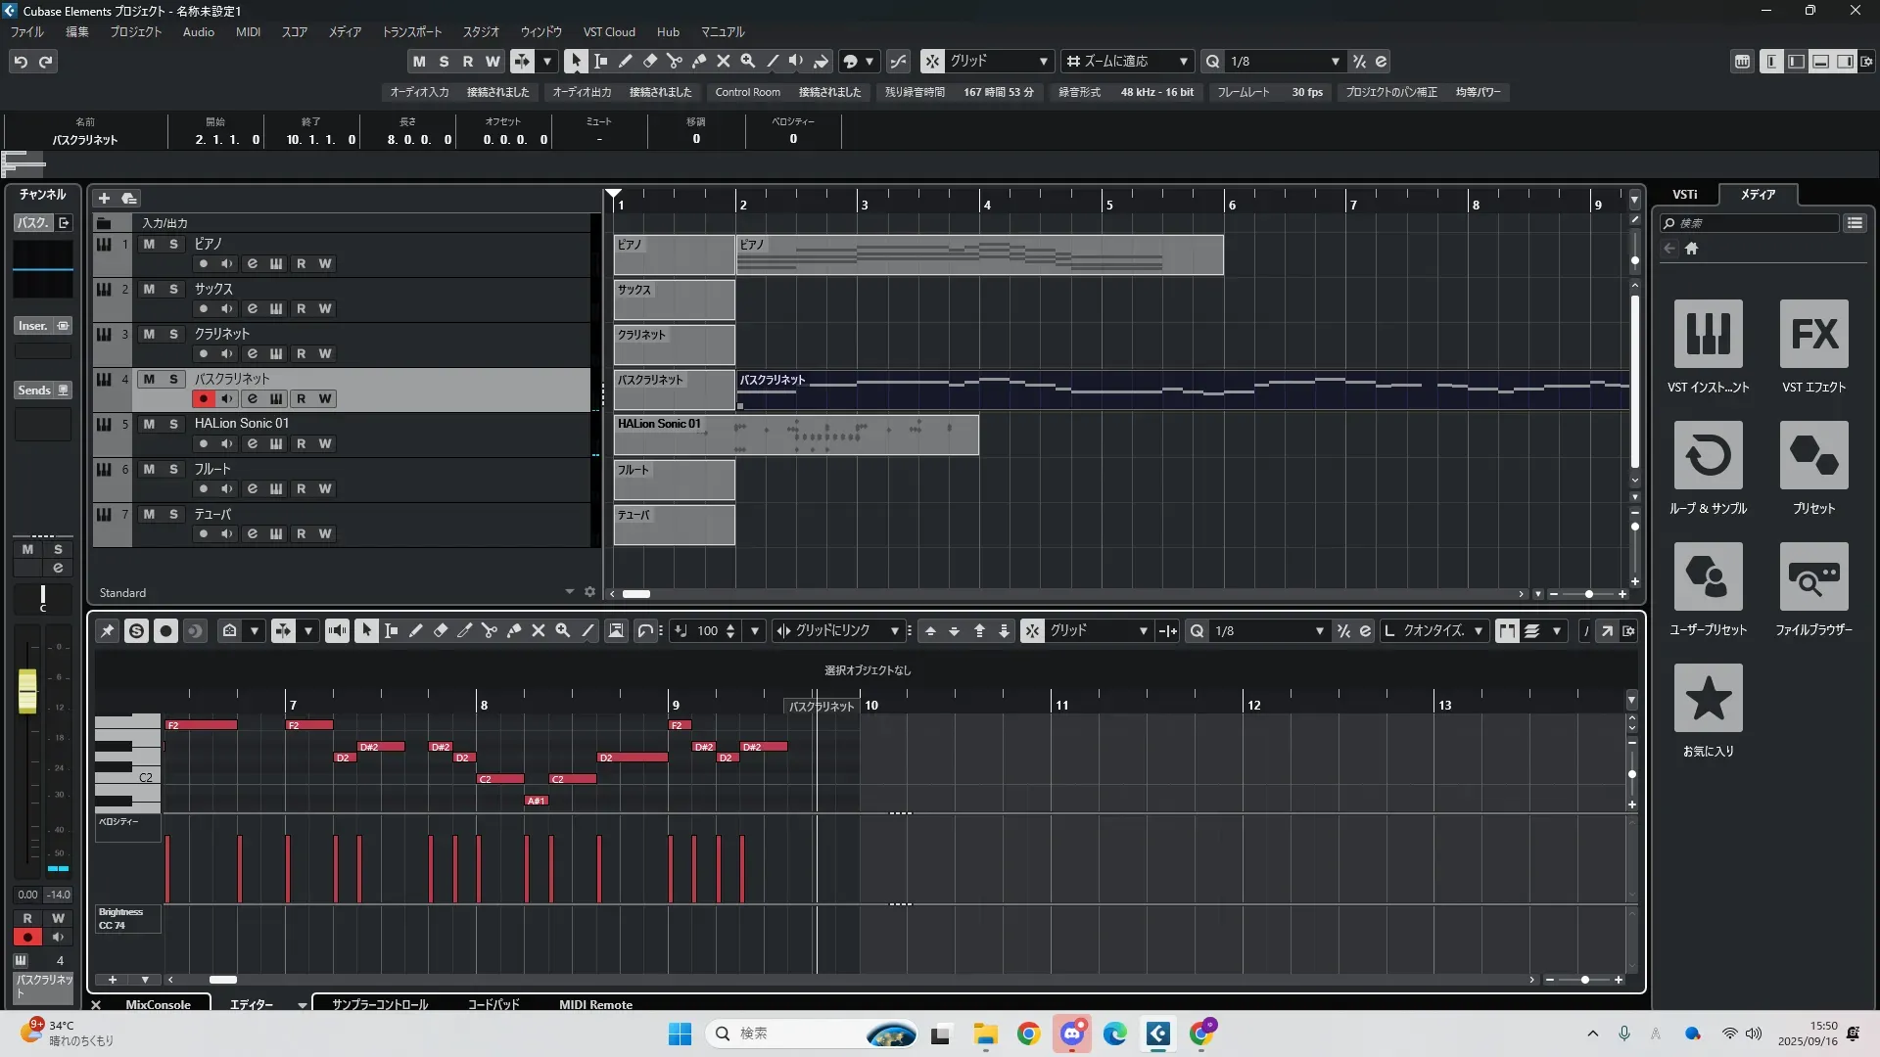Click the Undo button in the main toolbar
The width and height of the screenshot is (1880, 1057).
(21, 61)
